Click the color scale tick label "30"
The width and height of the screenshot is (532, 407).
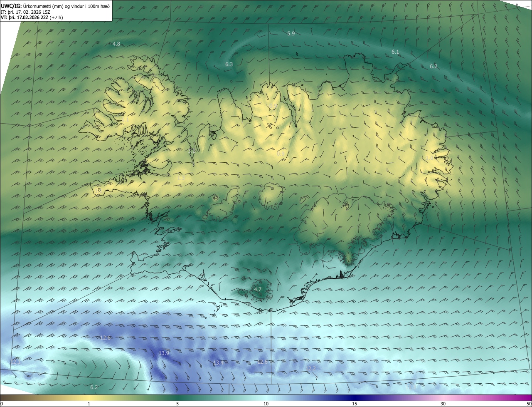tap(443, 404)
